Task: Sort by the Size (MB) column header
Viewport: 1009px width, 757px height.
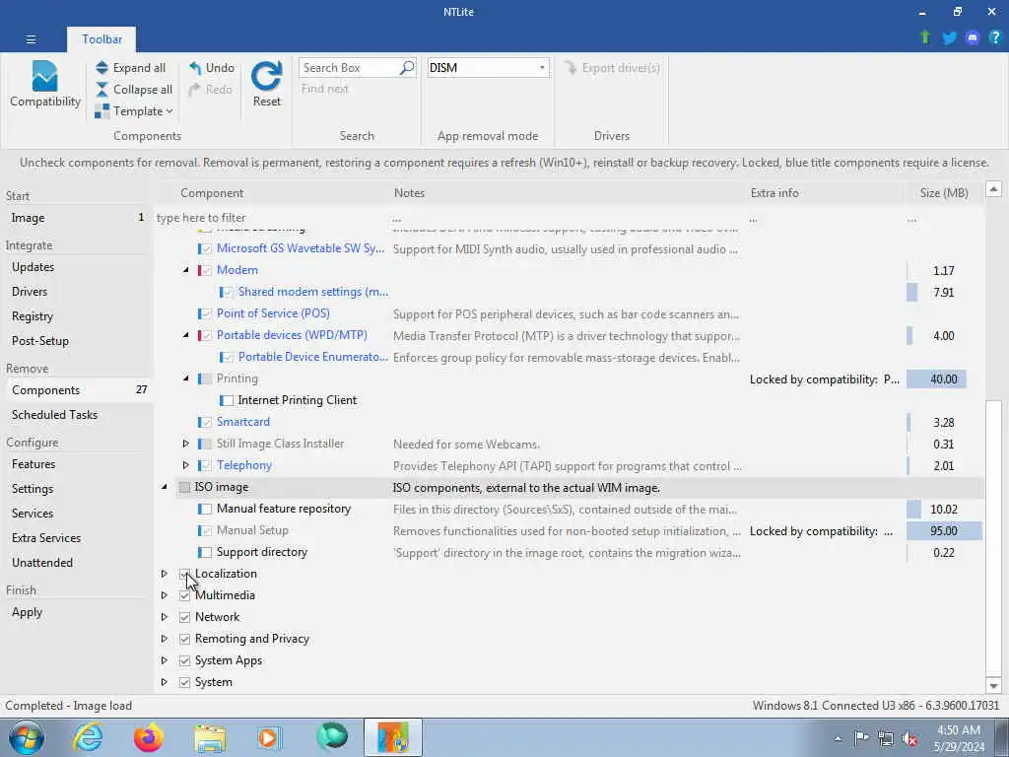Action: 943,192
